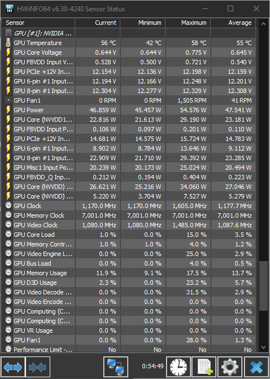
Task: Click the shrink columns arrows button
Action: coord(37,367)
